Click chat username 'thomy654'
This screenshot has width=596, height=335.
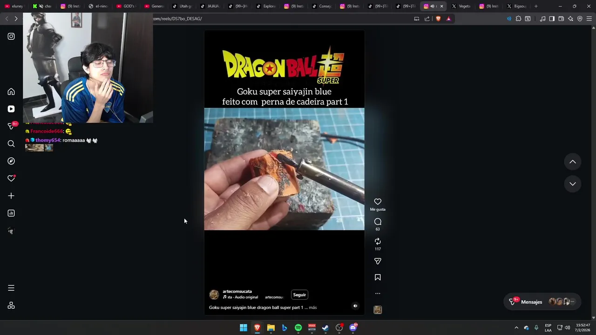pyautogui.click(x=47, y=140)
